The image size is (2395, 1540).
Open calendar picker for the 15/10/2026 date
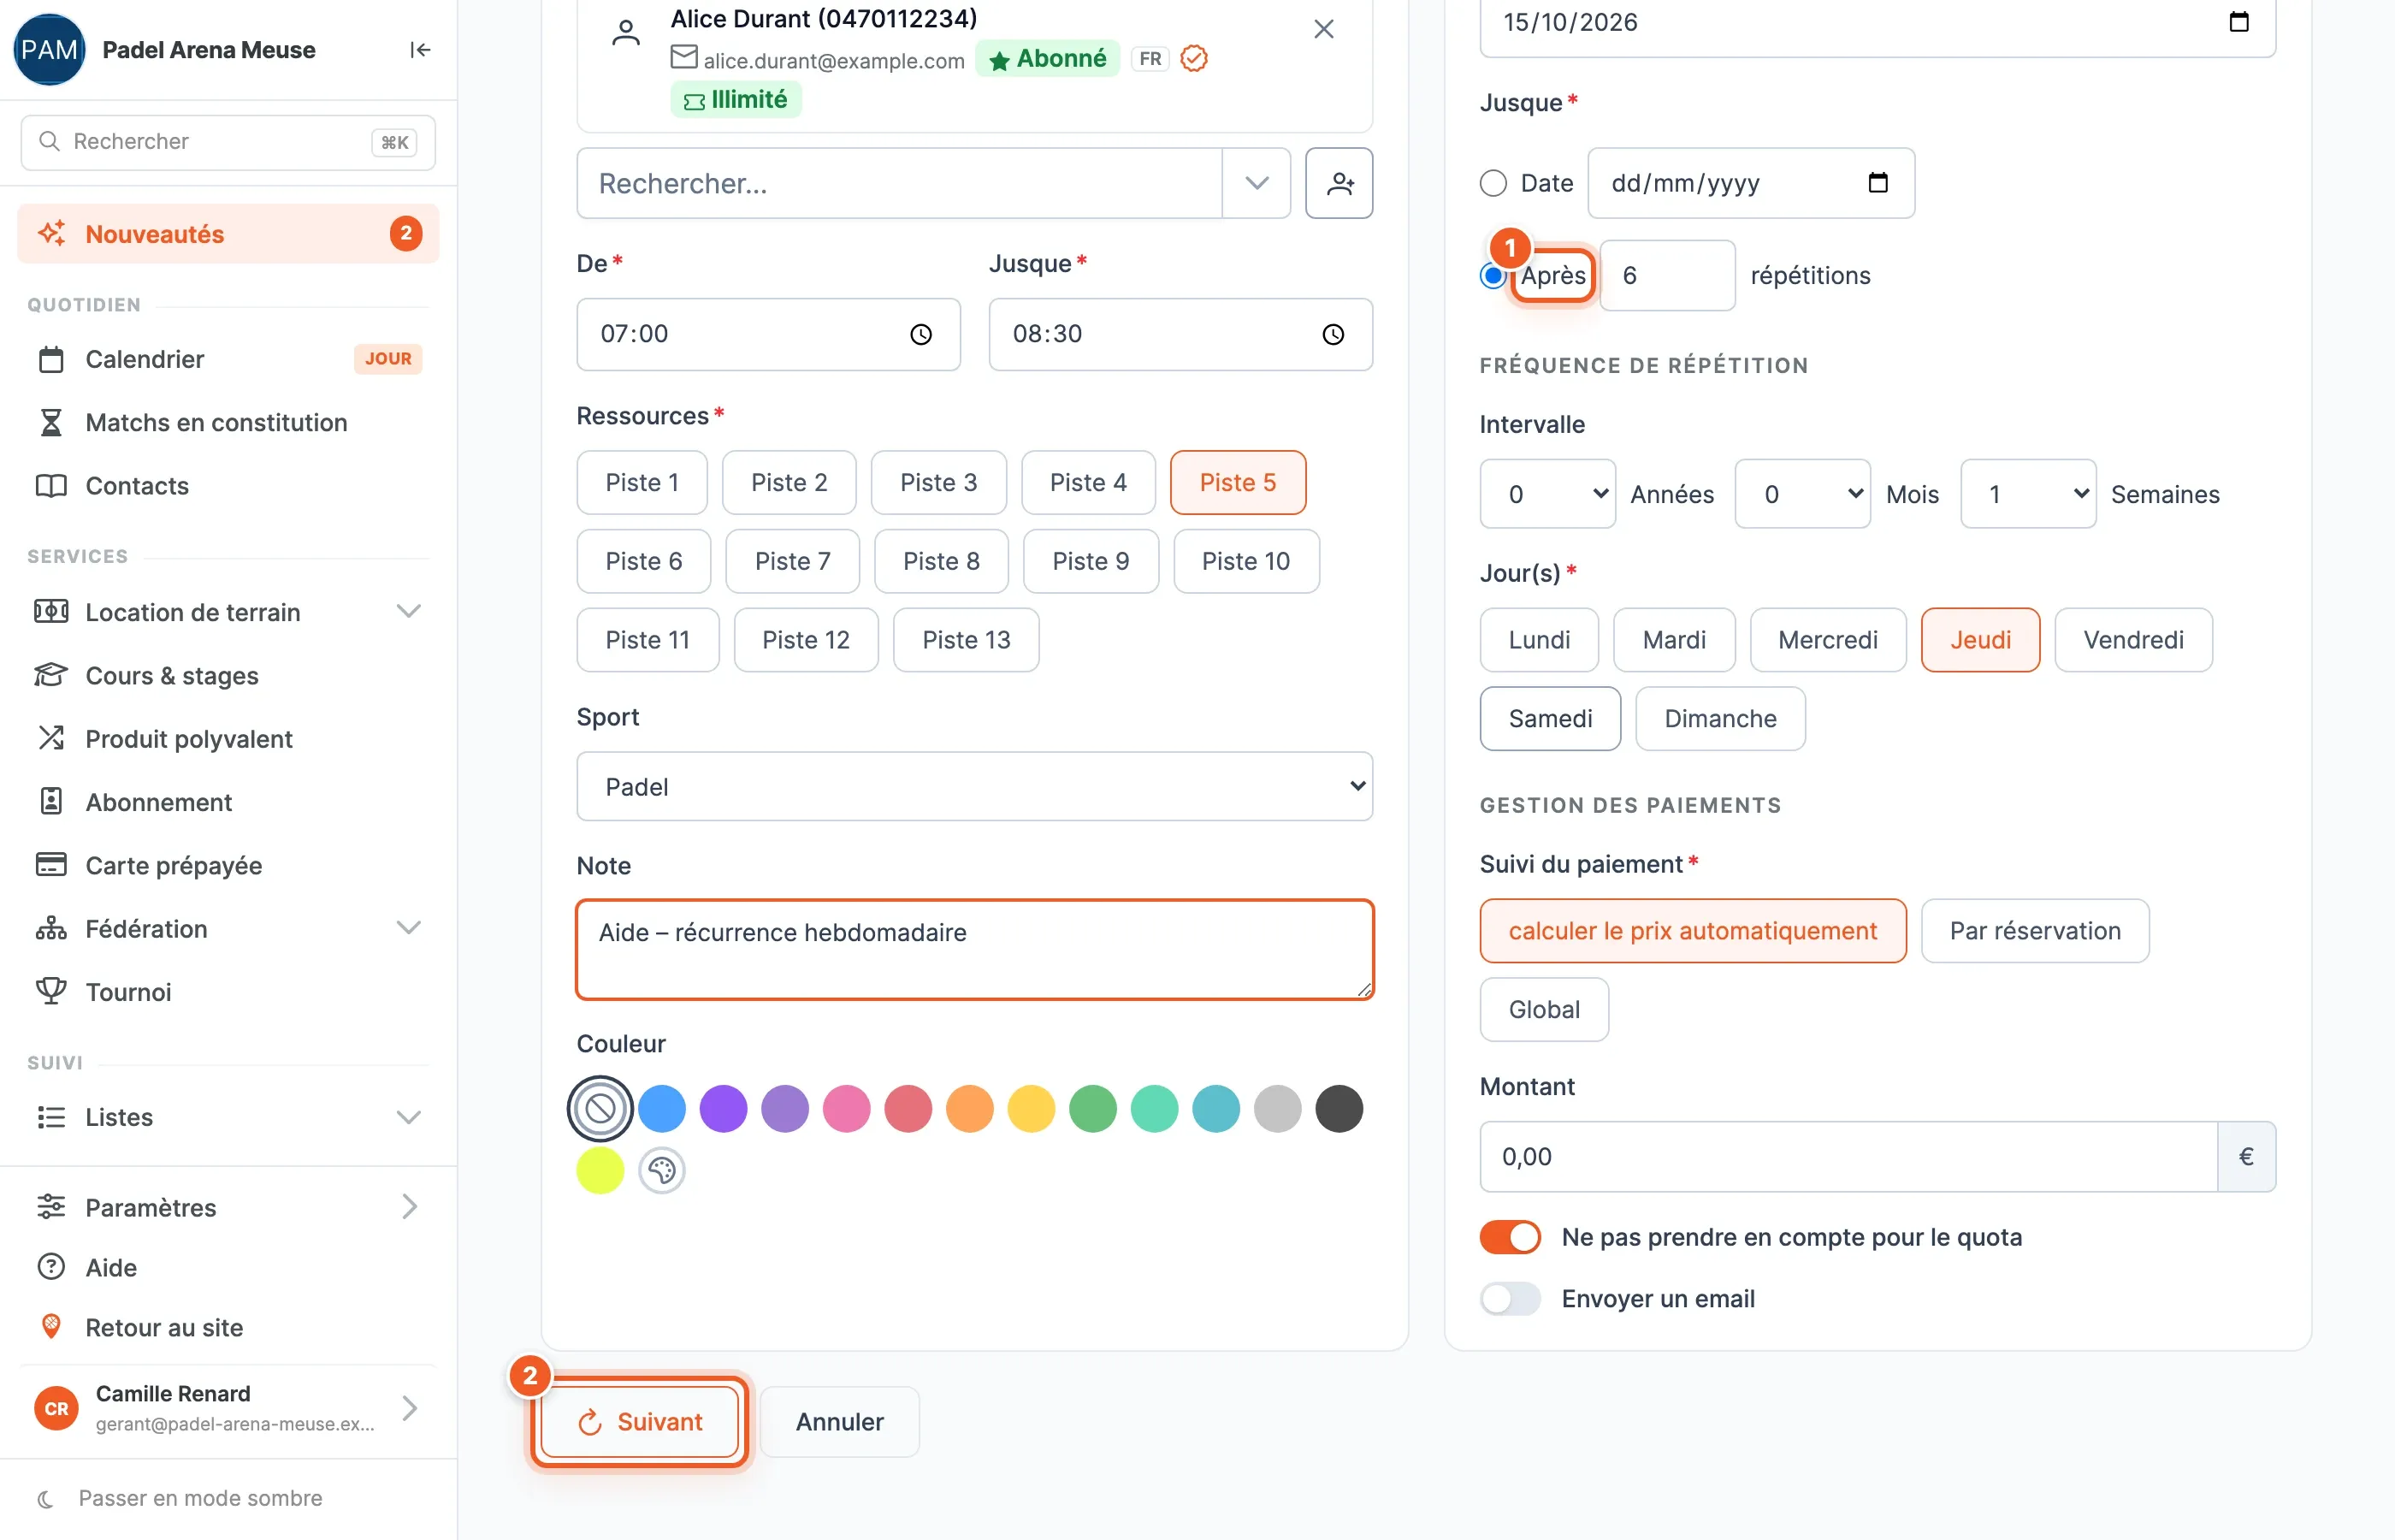click(2238, 22)
